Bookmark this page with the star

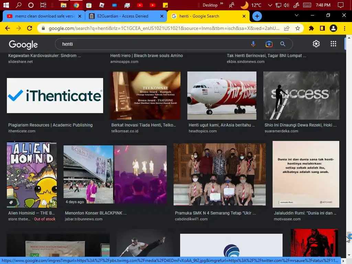[x=298, y=28]
